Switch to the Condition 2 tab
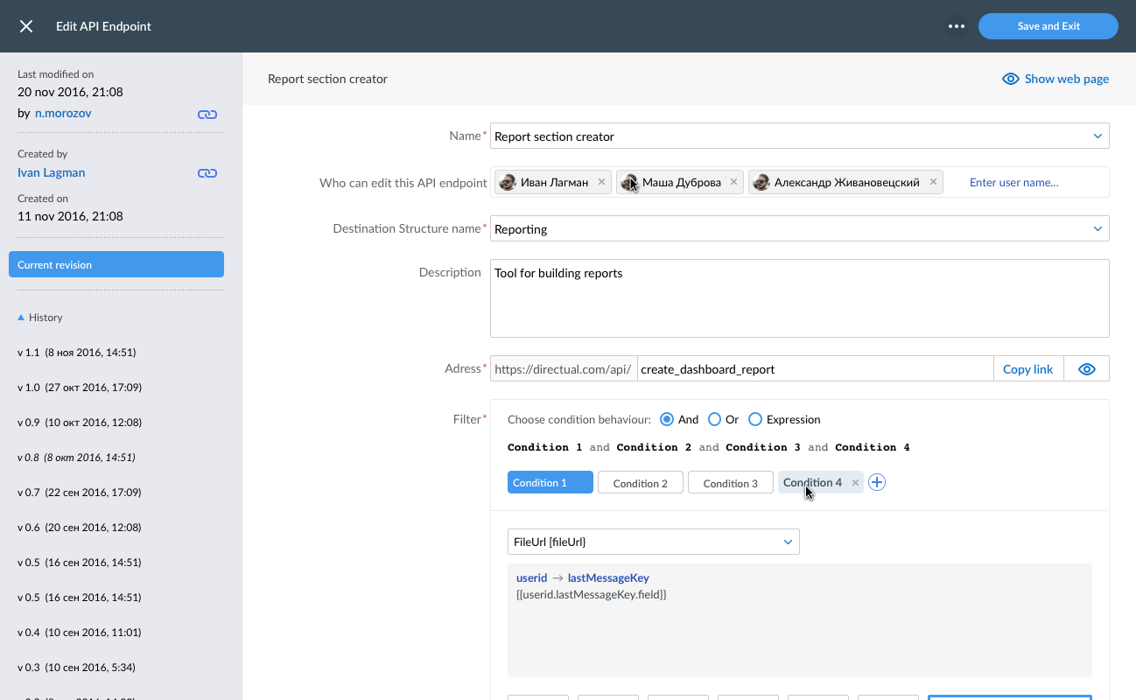Image resolution: width=1136 pixels, height=700 pixels. click(x=641, y=482)
